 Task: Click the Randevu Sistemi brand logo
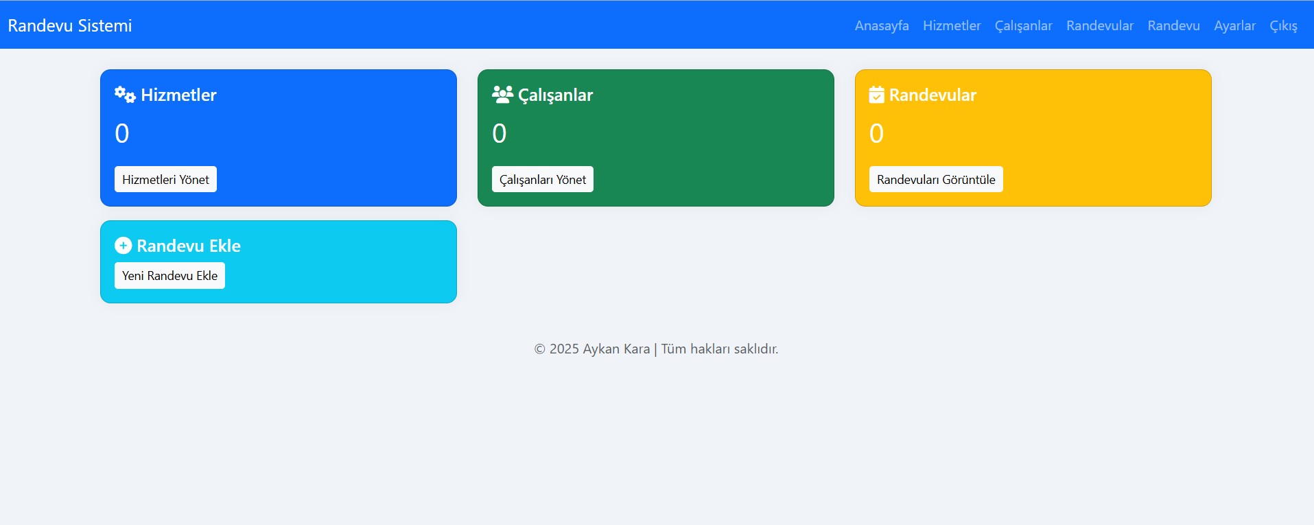point(70,25)
